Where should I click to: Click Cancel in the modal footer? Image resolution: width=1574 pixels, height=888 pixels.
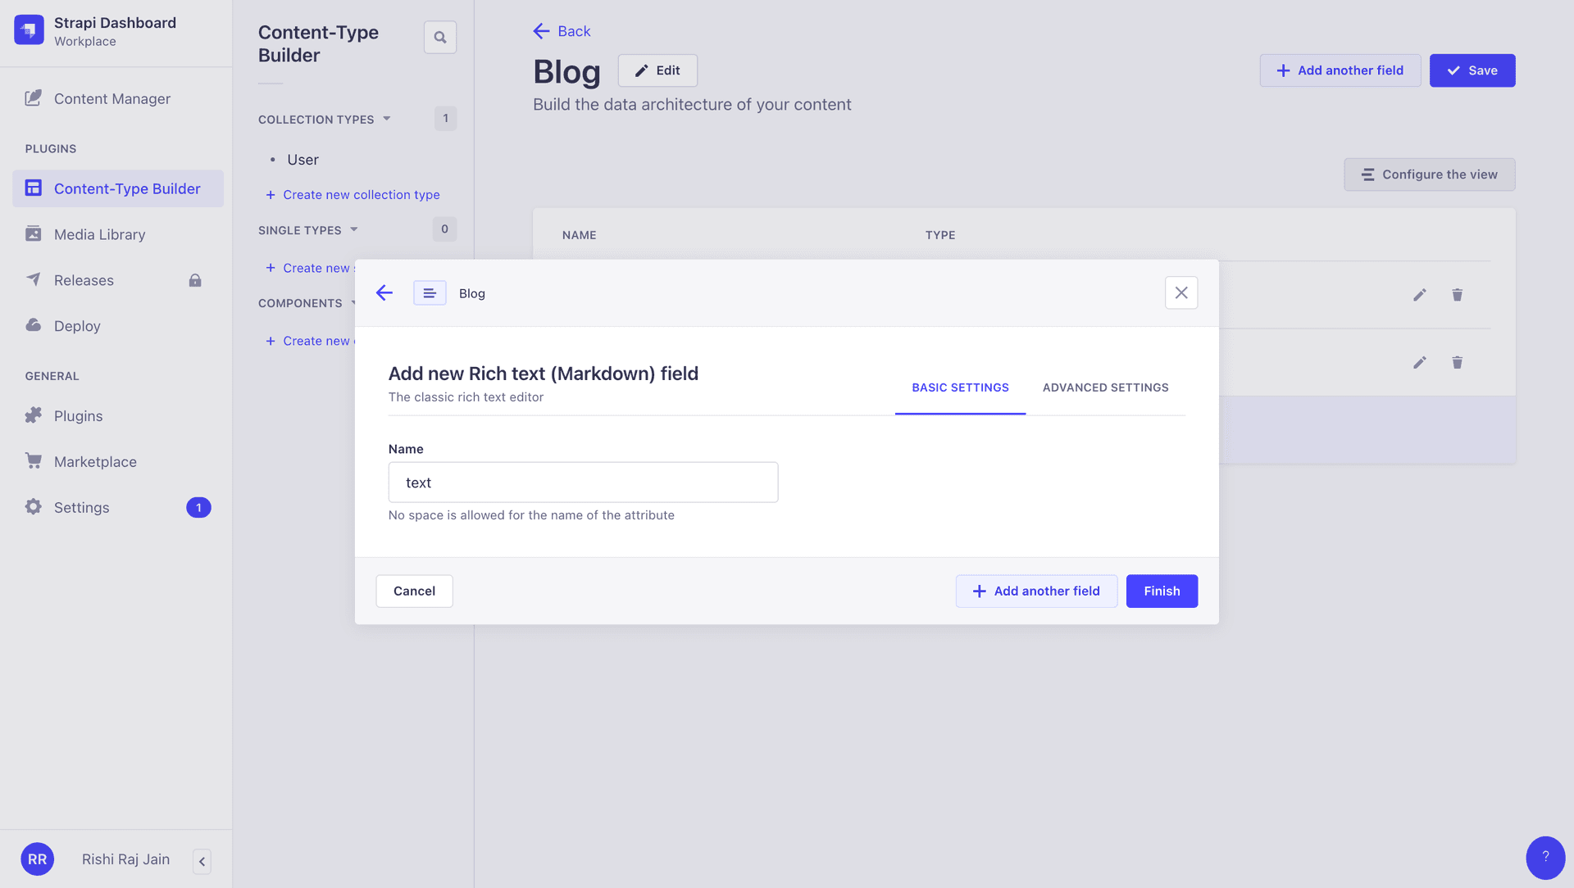pos(414,591)
